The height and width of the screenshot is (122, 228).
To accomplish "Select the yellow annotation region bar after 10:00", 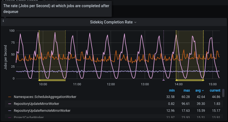I will (x=53, y=80).
